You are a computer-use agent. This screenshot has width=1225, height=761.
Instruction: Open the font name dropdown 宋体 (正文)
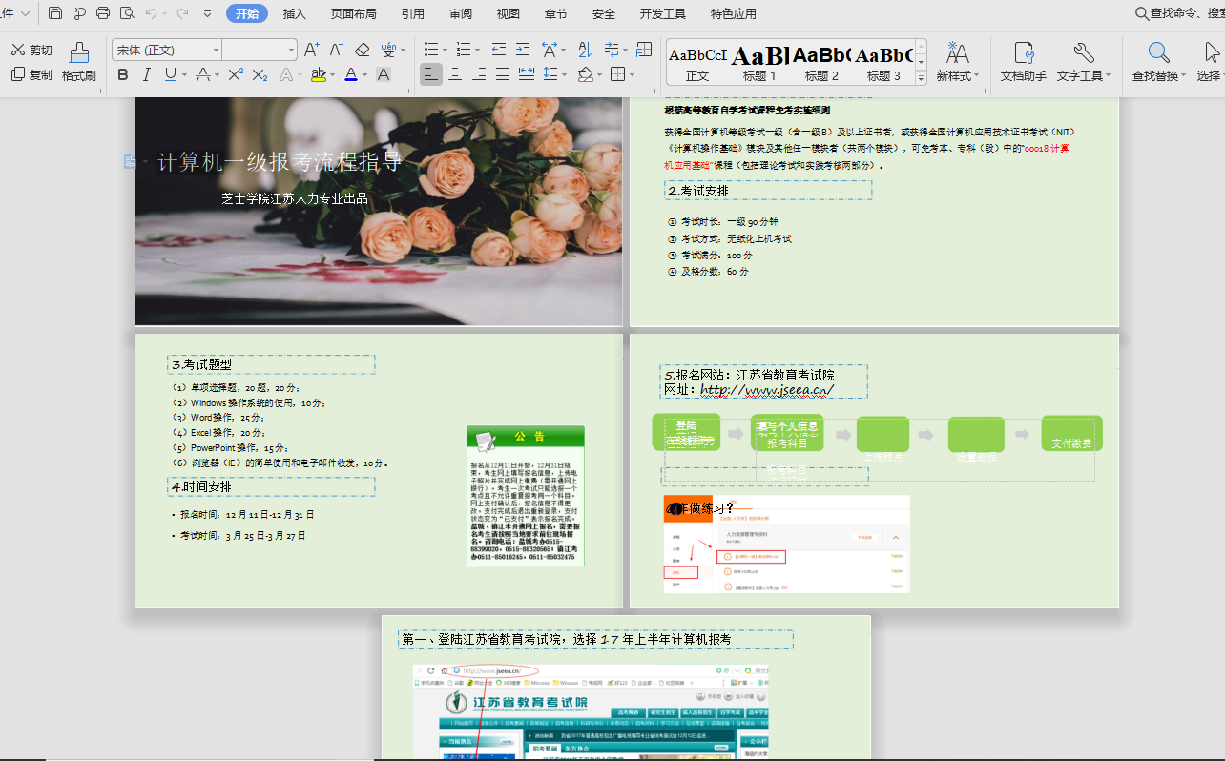click(216, 50)
